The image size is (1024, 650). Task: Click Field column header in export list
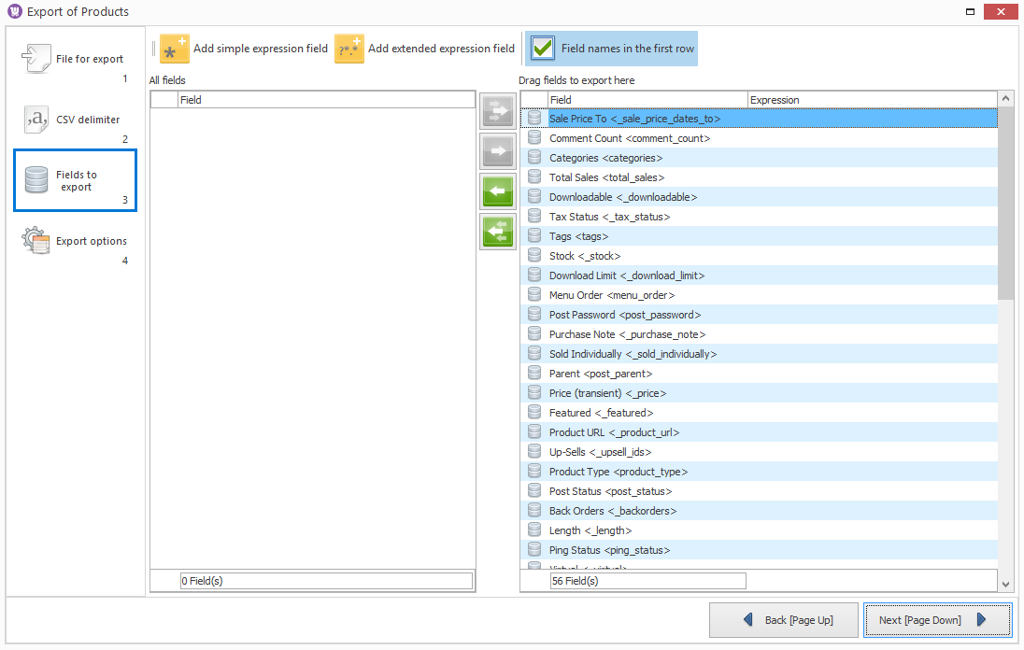(x=647, y=100)
